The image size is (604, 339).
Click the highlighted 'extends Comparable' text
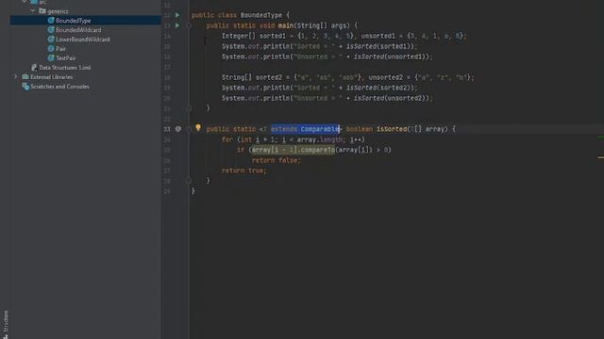tap(305, 129)
